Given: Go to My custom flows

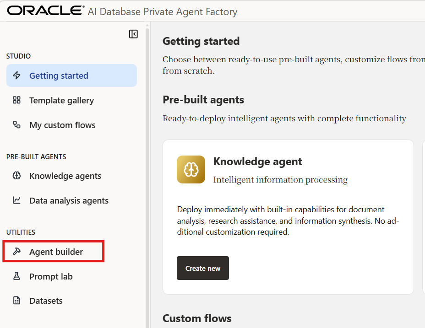Looking at the screenshot, I should click(62, 125).
